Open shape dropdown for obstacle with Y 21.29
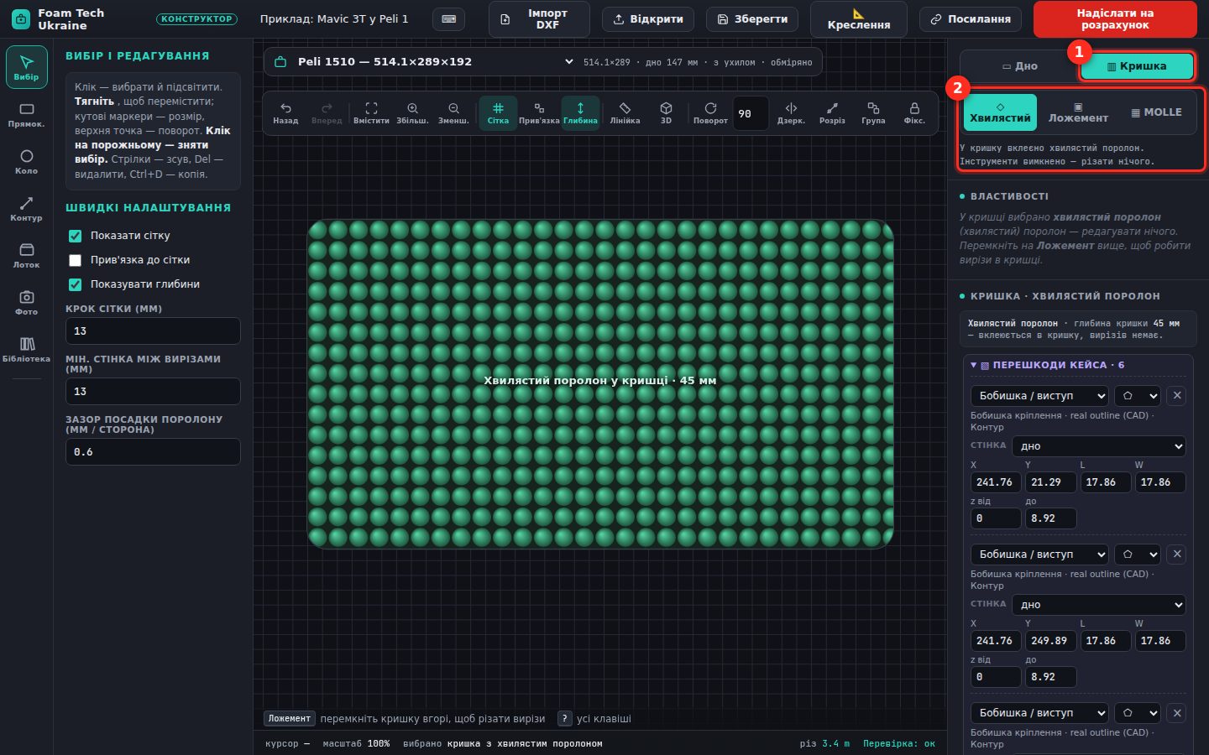The width and height of the screenshot is (1209, 755). [x=1138, y=395]
